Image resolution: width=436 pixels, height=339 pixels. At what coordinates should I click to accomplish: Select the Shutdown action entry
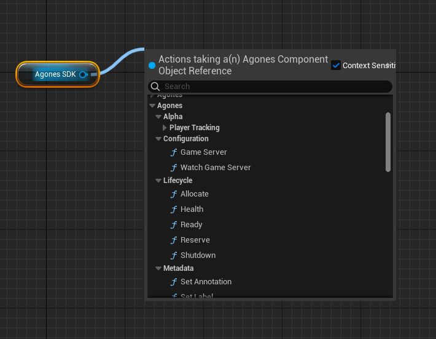pos(198,255)
